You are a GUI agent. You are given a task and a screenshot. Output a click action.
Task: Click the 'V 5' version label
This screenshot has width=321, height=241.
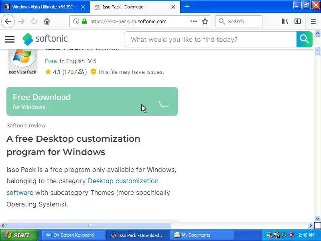pos(92,61)
